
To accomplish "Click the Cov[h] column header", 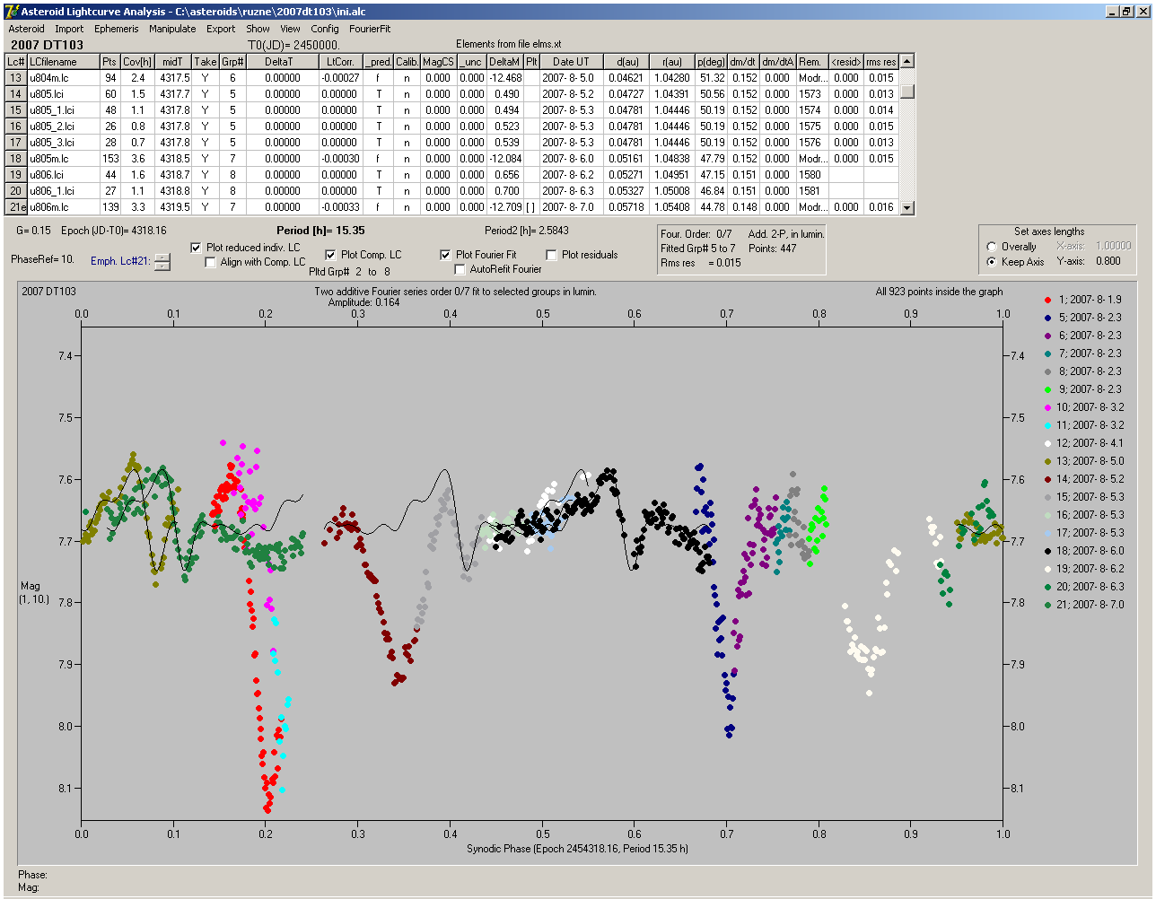I will pyautogui.click(x=137, y=62).
